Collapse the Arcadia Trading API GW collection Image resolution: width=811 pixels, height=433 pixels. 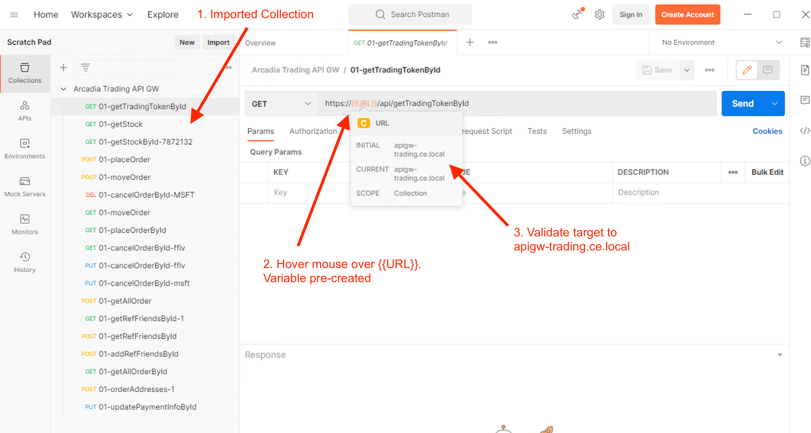[63, 89]
